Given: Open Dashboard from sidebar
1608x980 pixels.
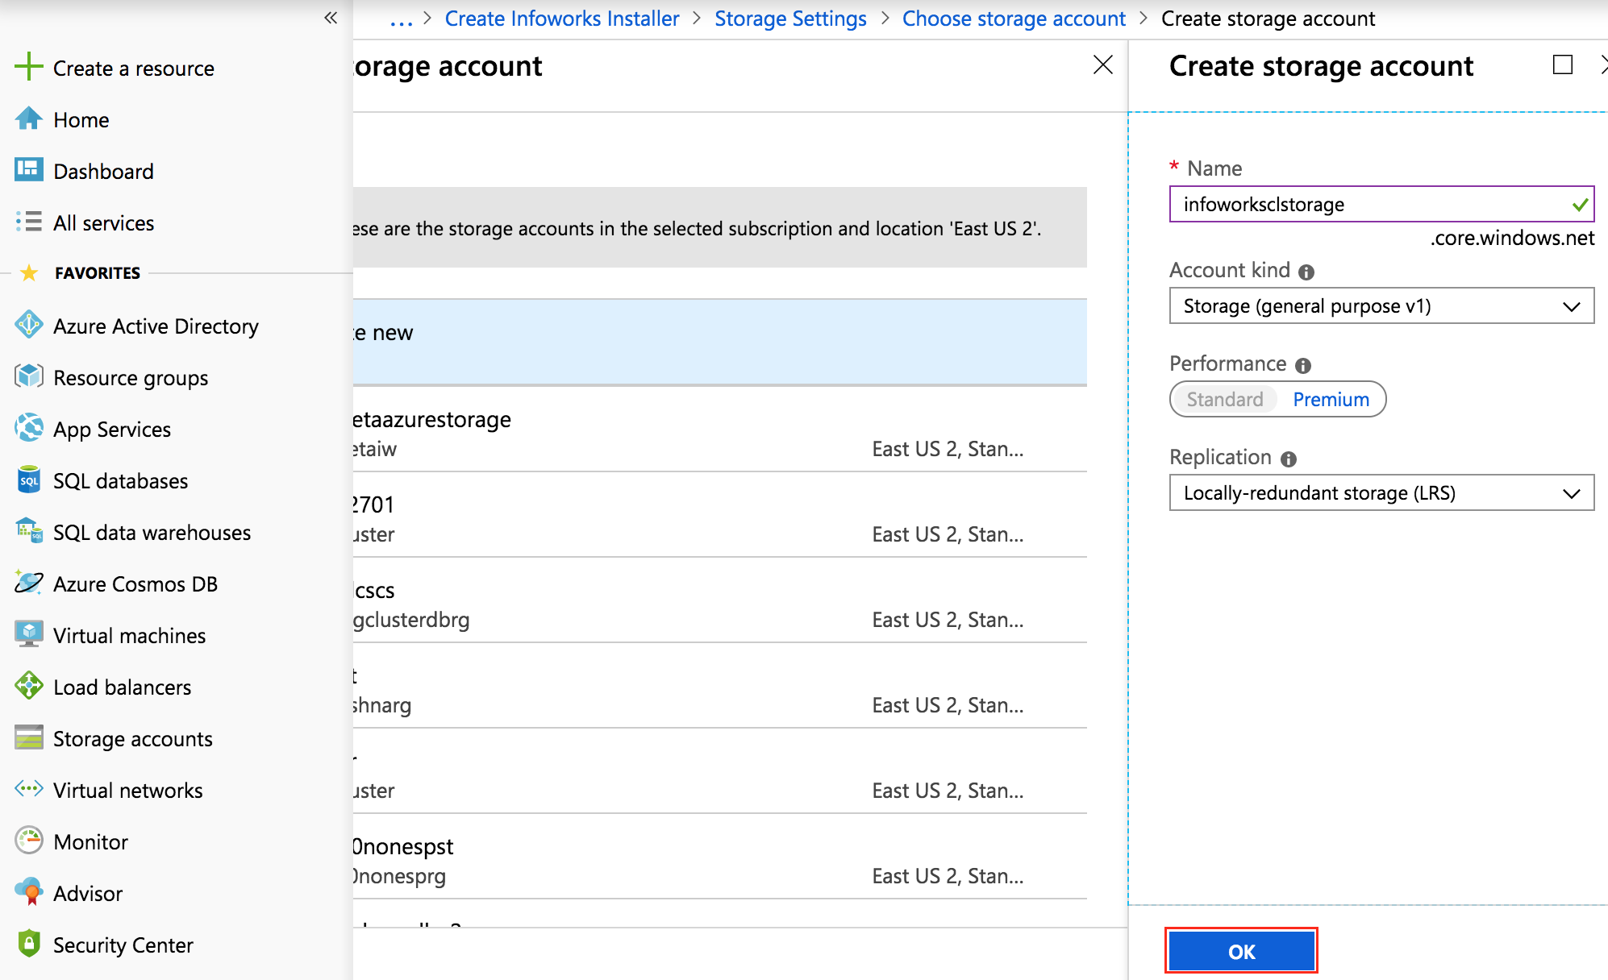Looking at the screenshot, I should pos(103,171).
